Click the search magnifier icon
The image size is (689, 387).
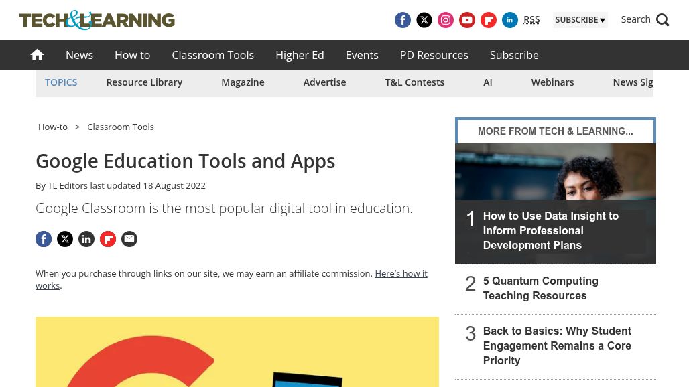pyautogui.click(x=662, y=20)
